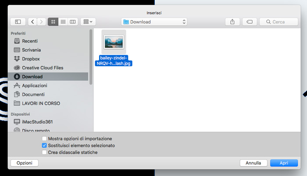Click the Opzioni button
Screen dimensions: 307x176
[25, 163]
